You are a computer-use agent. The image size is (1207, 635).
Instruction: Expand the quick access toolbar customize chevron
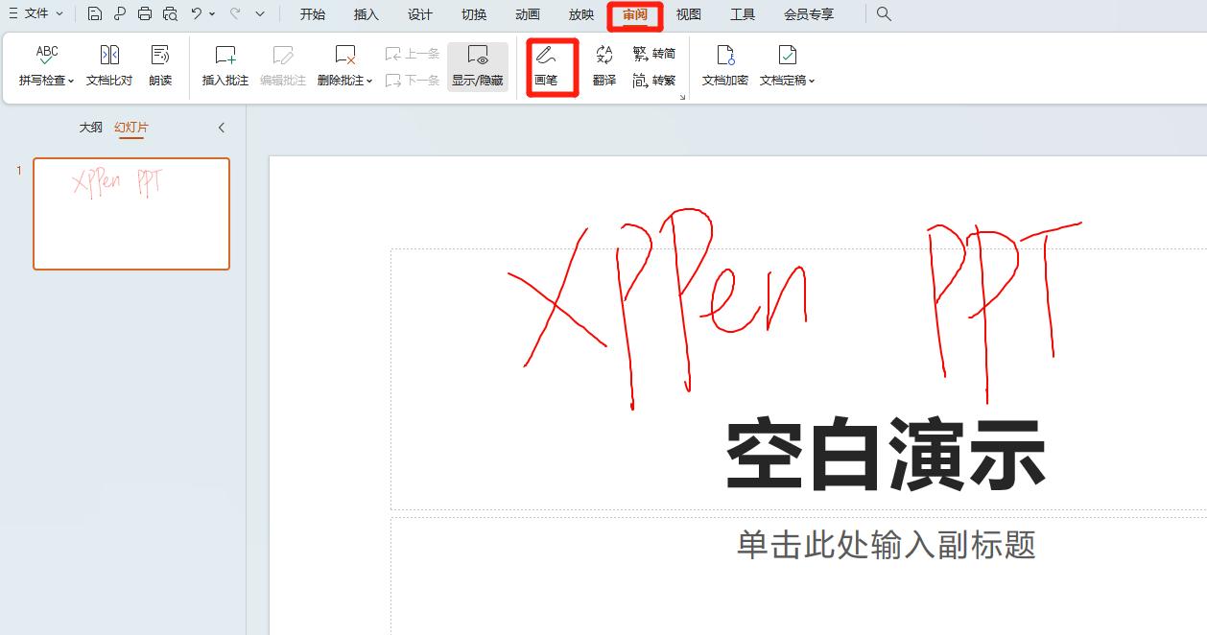pyautogui.click(x=260, y=14)
